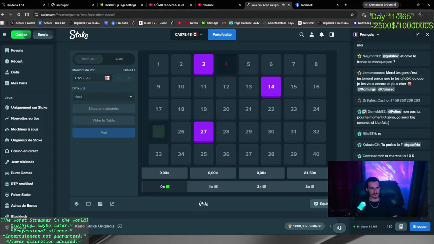Open live support headset button
The image size is (434, 244).
coord(339,228)
